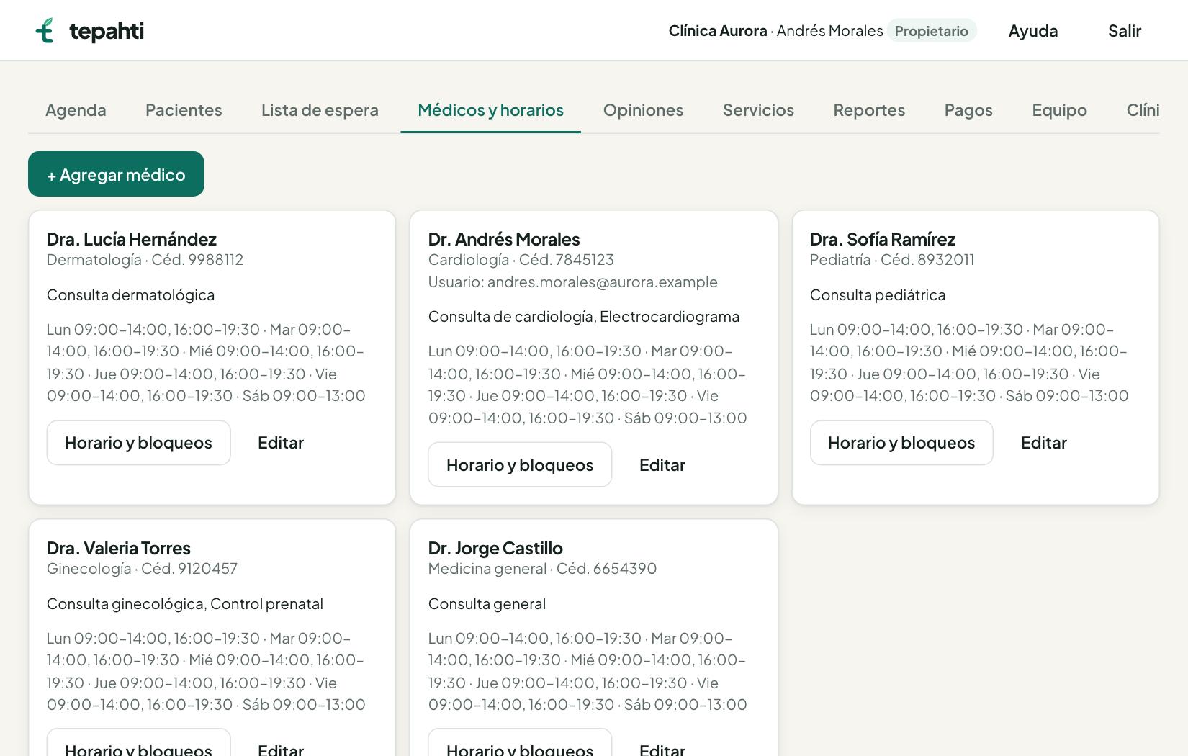Click the 'Dermatología · Céd. 9988112' line

coord(145,260)
